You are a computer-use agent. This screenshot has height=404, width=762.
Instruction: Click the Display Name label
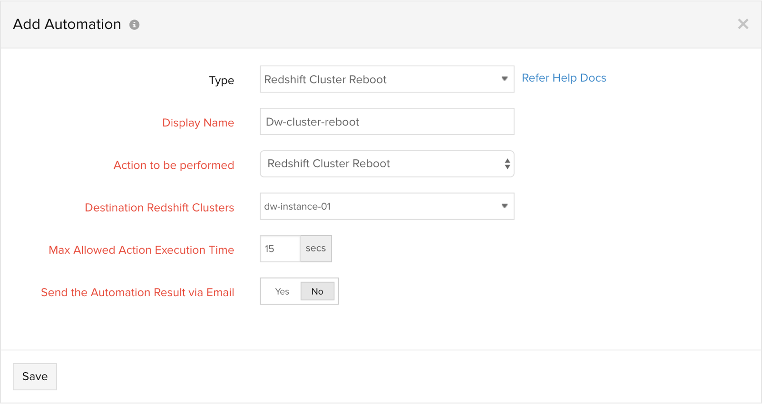tap(198, 123)
